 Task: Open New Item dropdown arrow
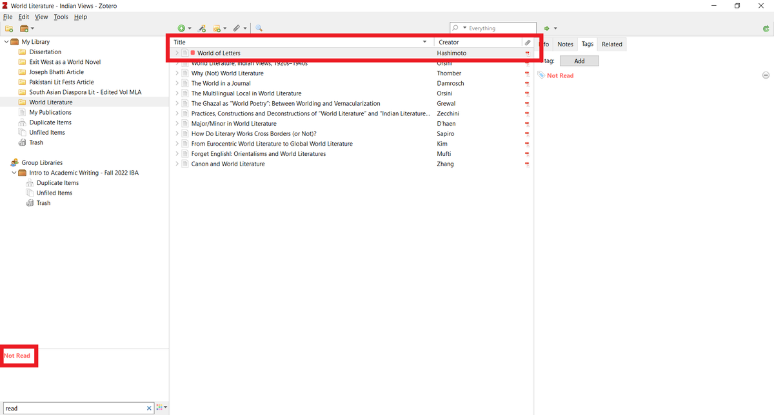pos(190,28)
